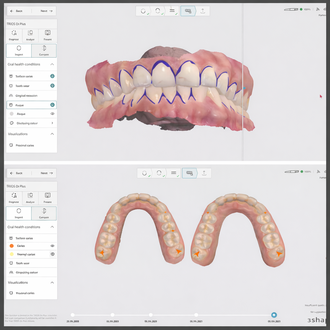Click the Analyze tab icon in the upper panel

(30, 33)
